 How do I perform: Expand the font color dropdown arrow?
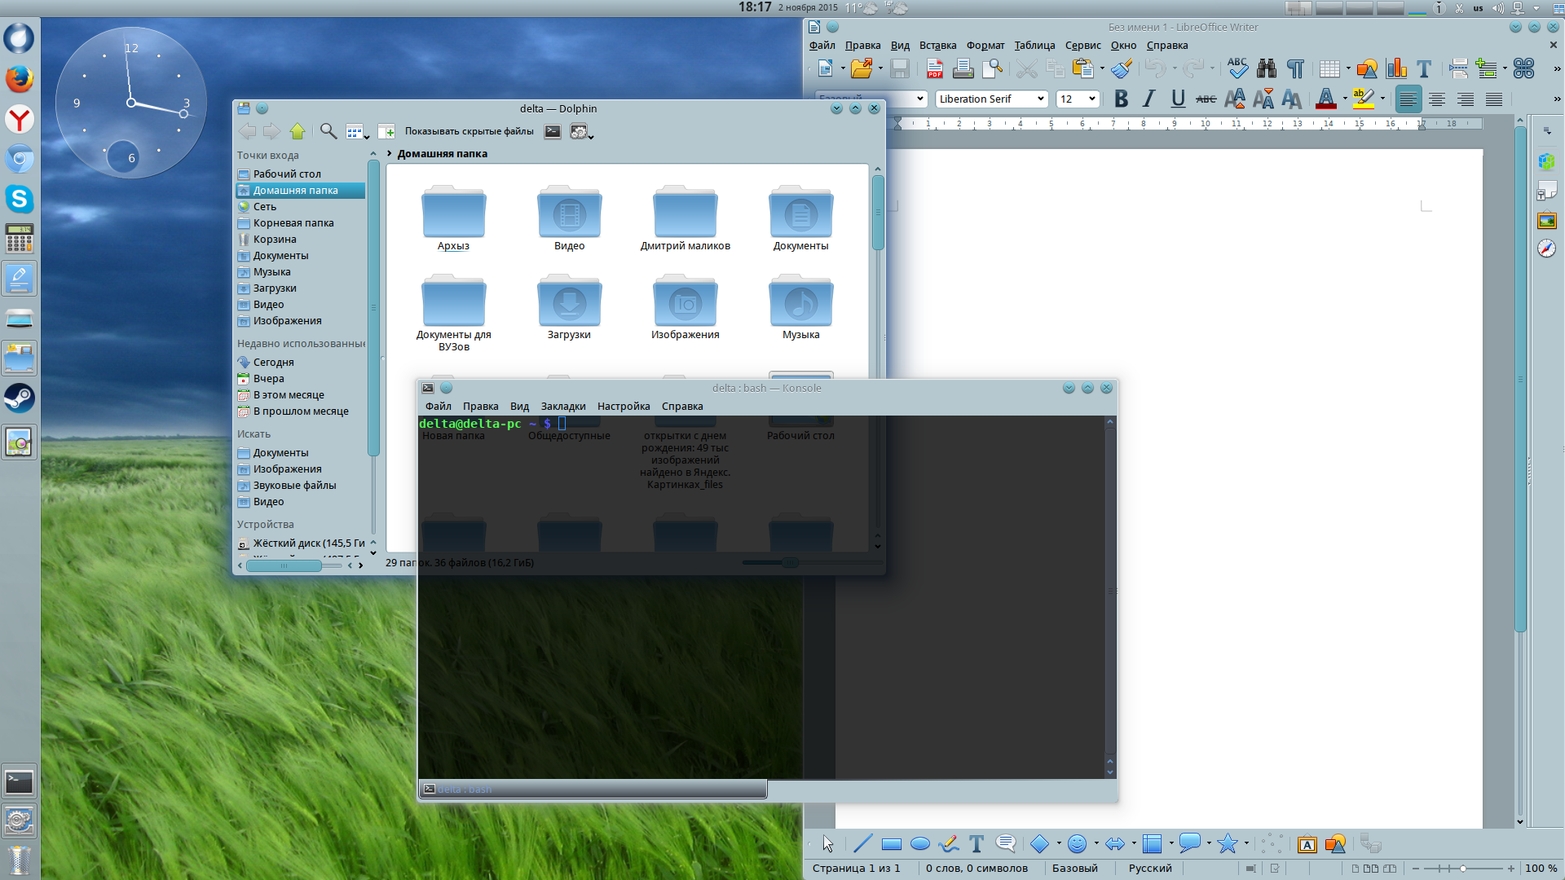pyautogui.click(x=1345, y=99)
